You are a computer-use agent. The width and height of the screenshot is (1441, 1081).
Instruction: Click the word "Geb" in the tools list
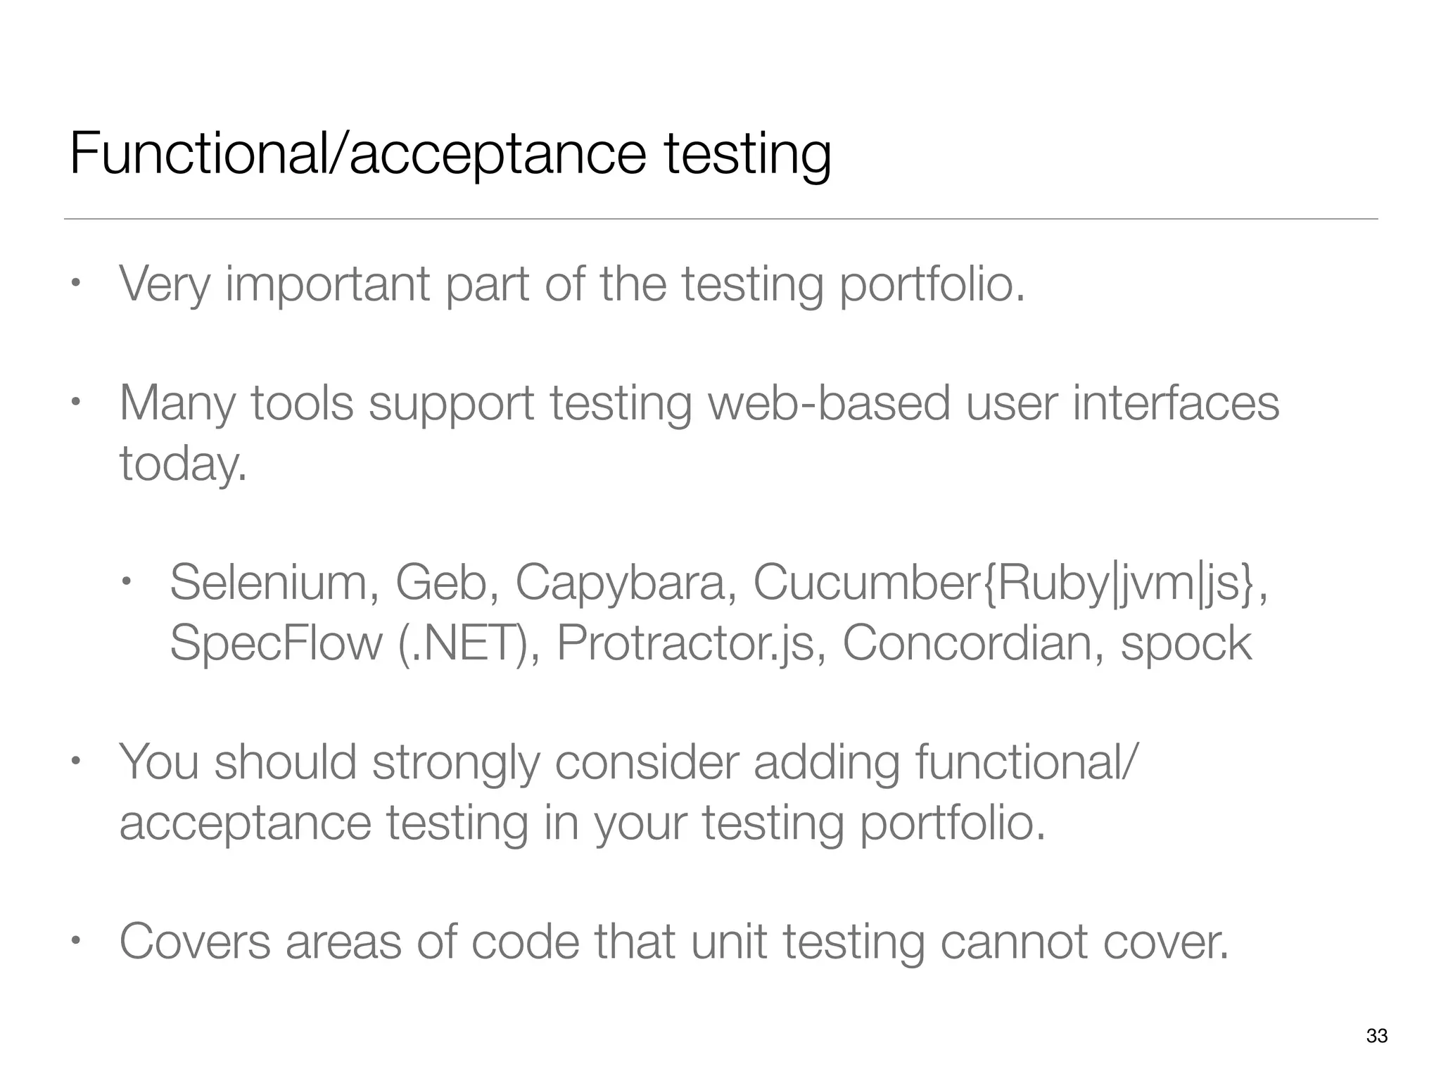click(440, 583)
